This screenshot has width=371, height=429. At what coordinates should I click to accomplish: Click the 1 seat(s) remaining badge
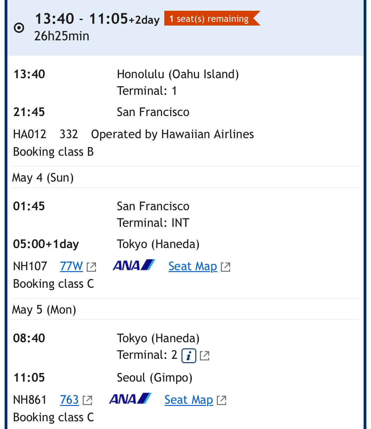[x=212, y=18]
